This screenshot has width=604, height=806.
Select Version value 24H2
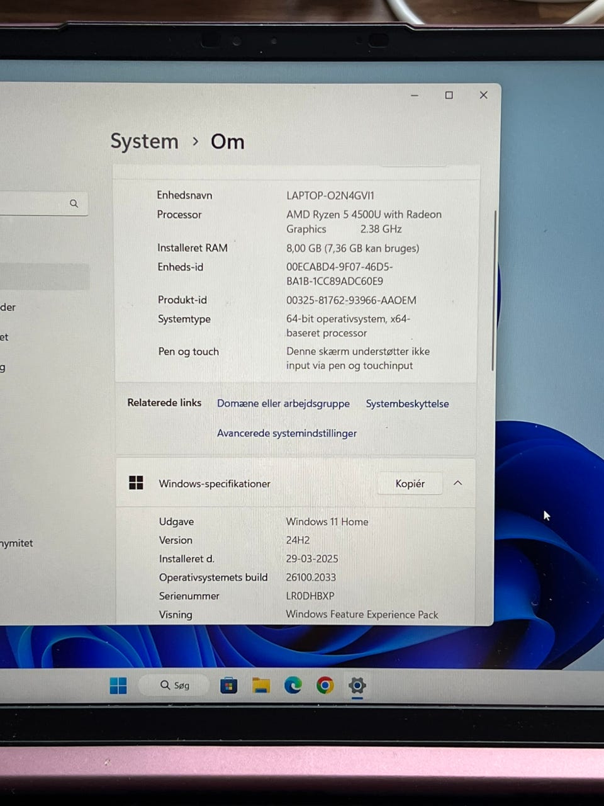(x=298, y=540)
